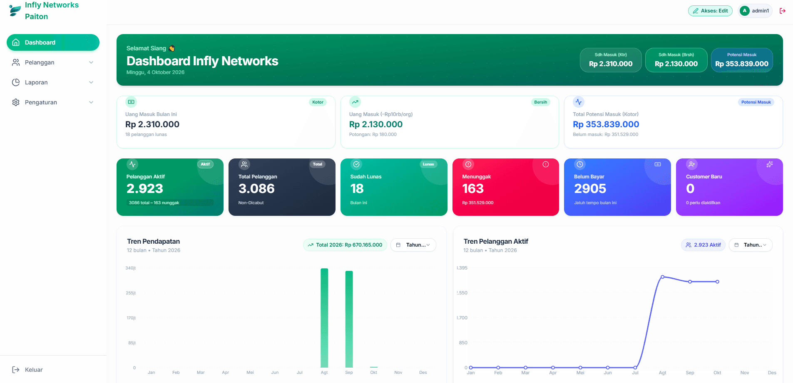Click the Infly Networks leaf logo
The width and height of the screenshot is (793, 383).
(15, 11)
